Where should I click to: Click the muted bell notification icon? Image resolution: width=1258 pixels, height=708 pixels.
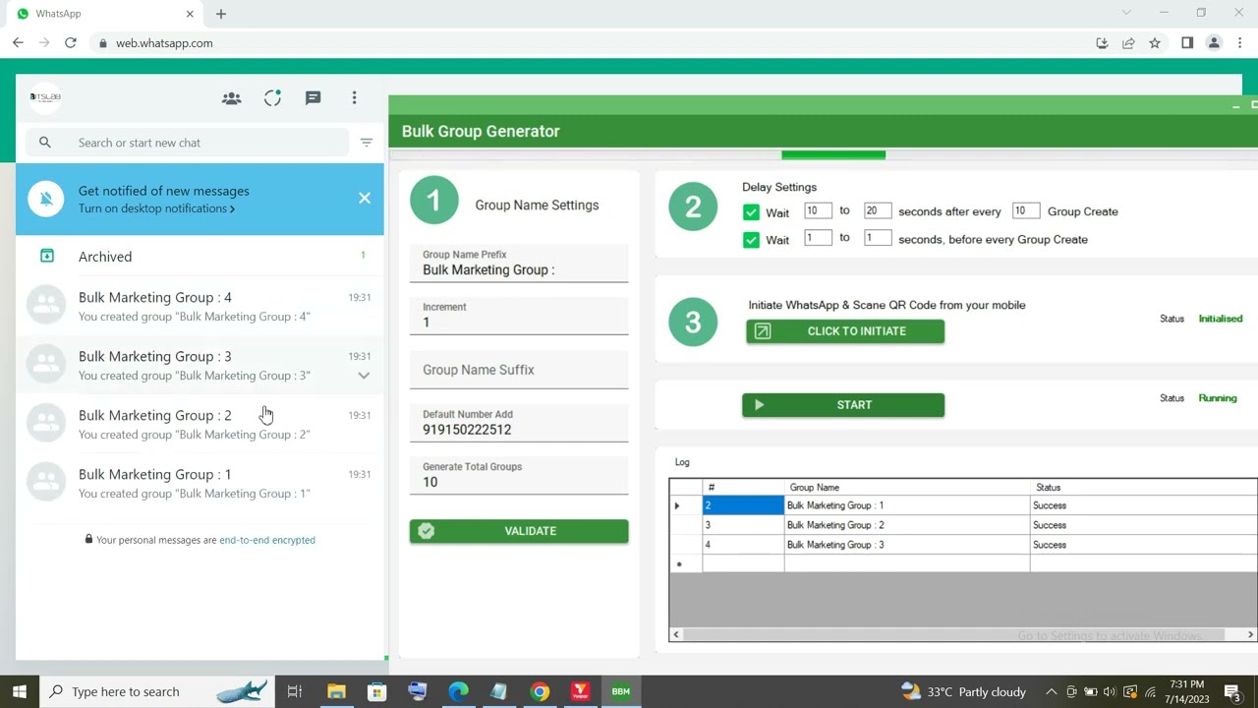[46, 199]
